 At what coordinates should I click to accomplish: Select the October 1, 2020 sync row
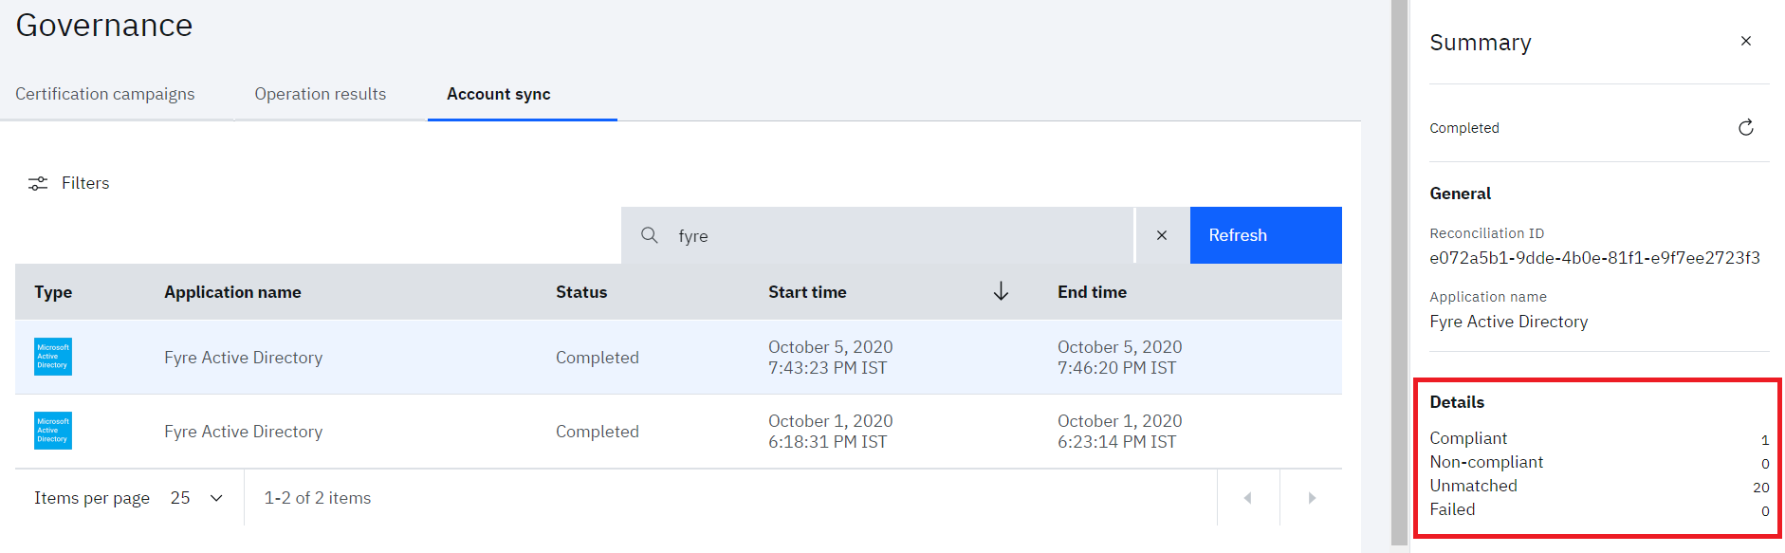[664, 432]
